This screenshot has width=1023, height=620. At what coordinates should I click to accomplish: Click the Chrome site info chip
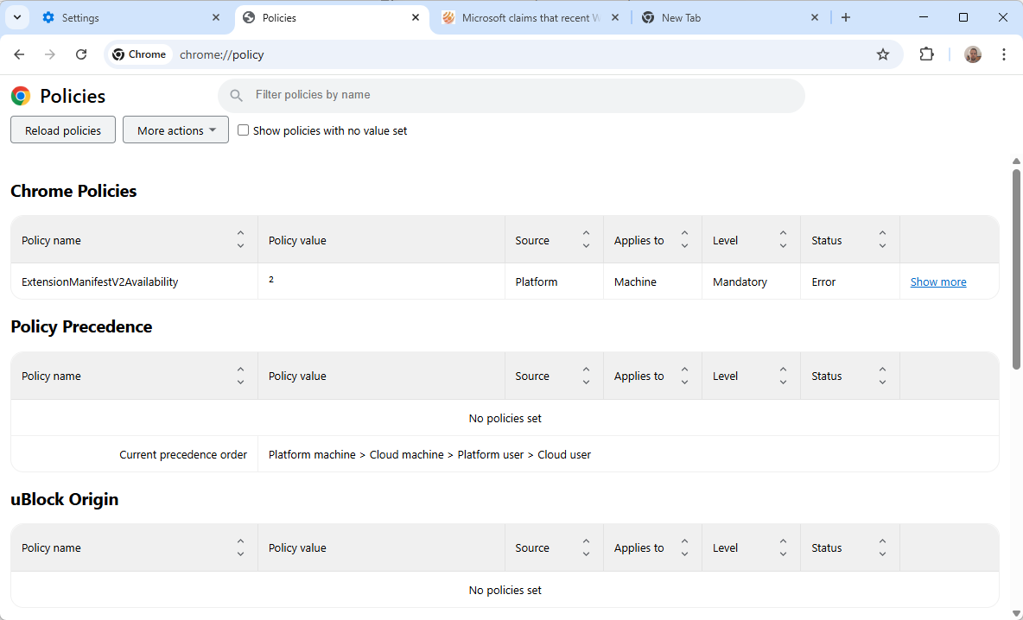[x=139, y=54]
